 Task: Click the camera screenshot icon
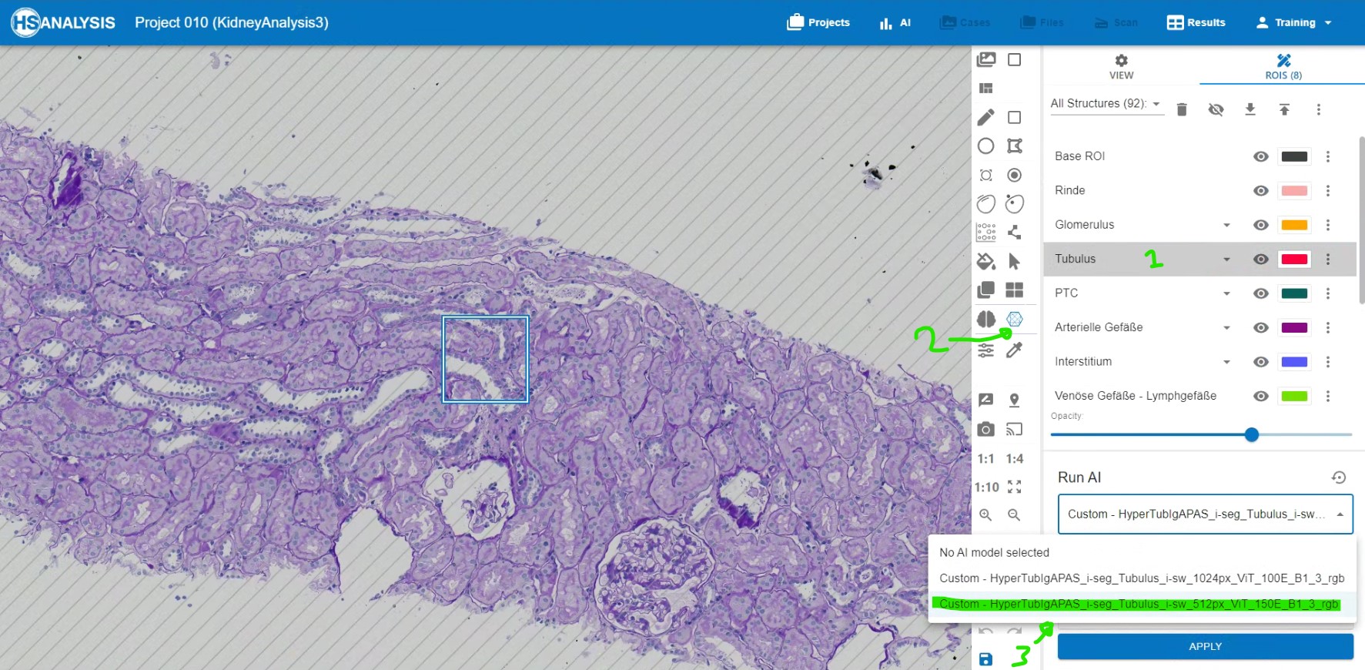[985, 429]
